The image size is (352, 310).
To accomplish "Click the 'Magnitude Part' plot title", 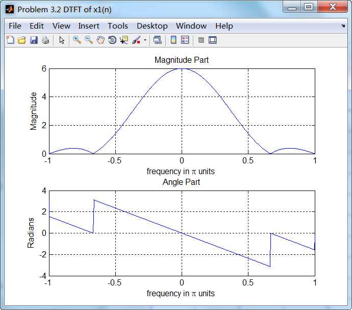I will tap(182, 60).
